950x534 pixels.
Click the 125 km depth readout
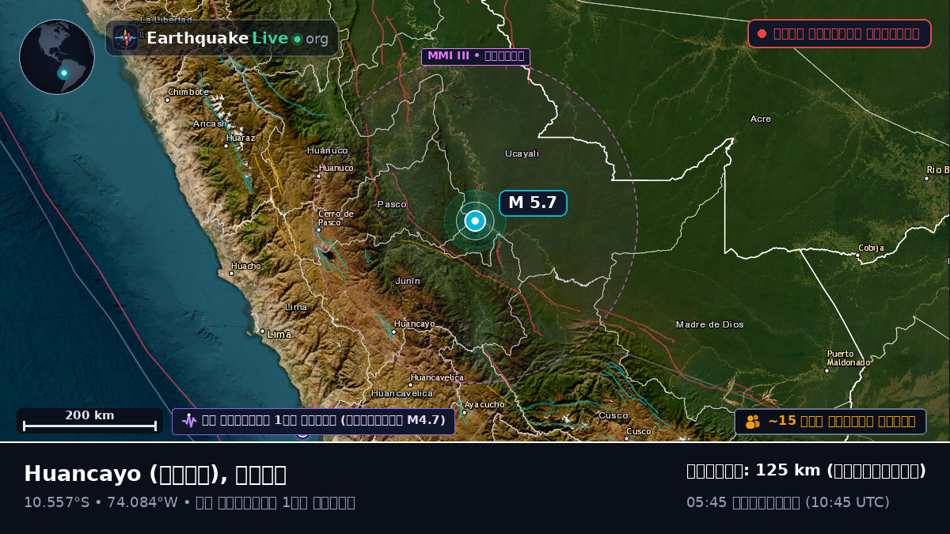806,471
